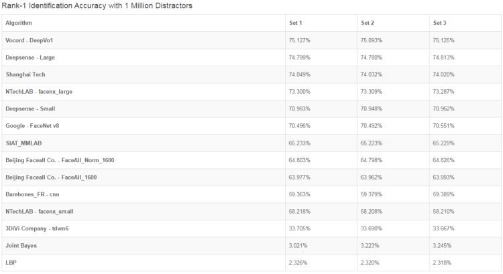Click the 3.223% Set 2 value

coord(370,246)
